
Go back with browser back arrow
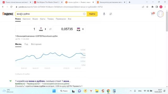tap(3, 7)
